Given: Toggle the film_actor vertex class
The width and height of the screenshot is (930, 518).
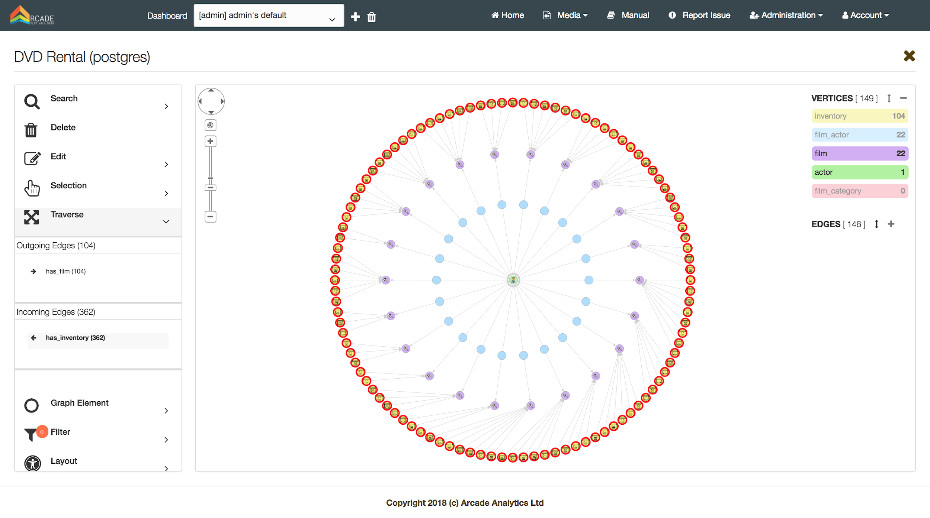Looking at the screenshot, I should coord(859,135).
